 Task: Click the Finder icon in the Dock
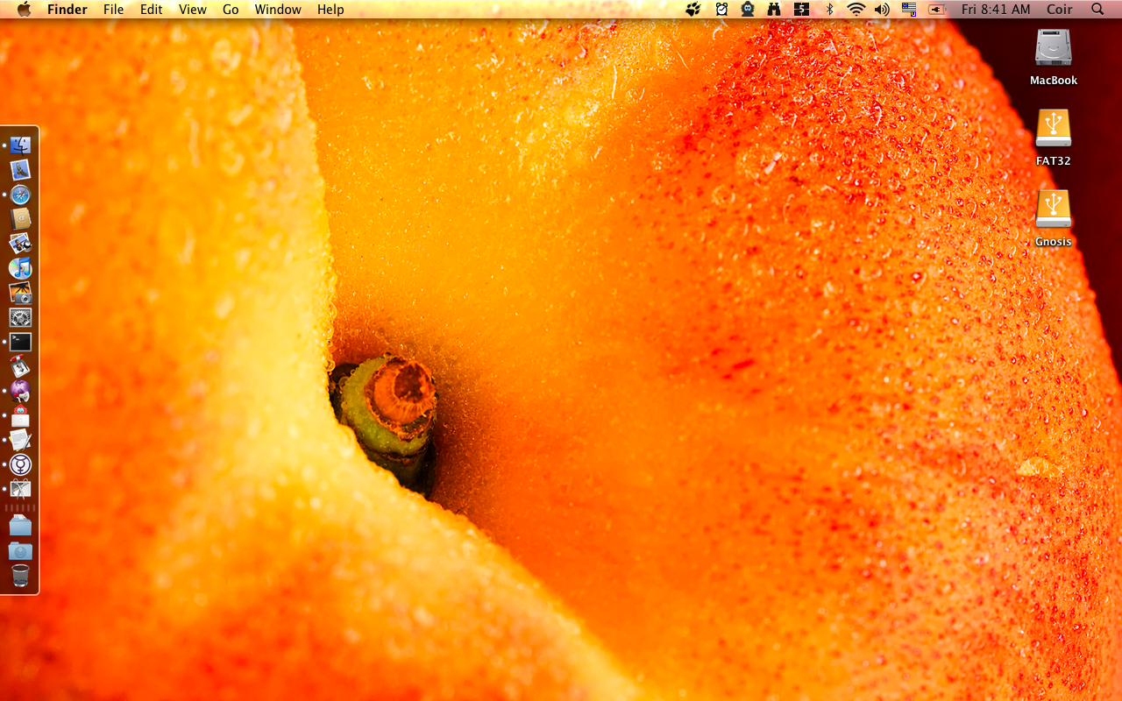pyautogui.click(x=20, y=145)
